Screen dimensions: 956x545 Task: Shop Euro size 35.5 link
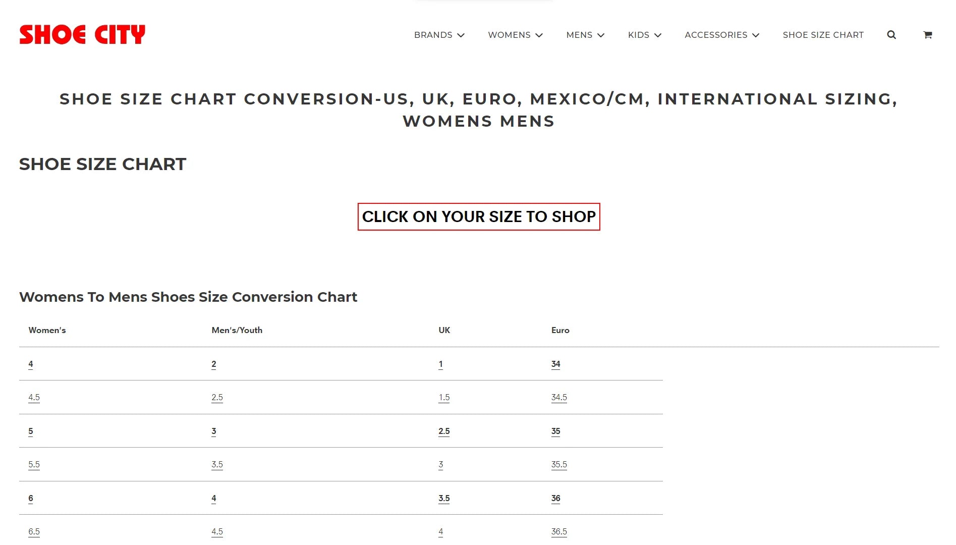(559, 464)
